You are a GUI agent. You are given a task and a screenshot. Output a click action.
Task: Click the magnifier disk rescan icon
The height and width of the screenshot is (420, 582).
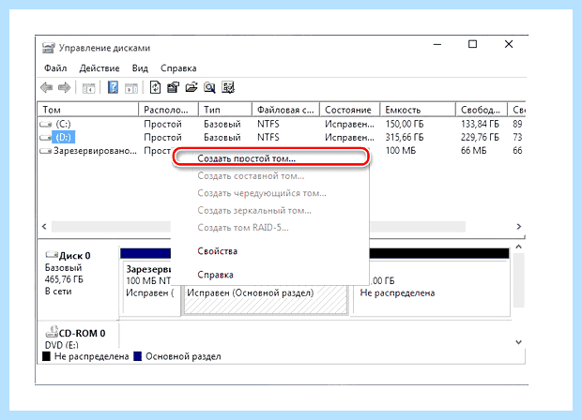tap(209, 88)
